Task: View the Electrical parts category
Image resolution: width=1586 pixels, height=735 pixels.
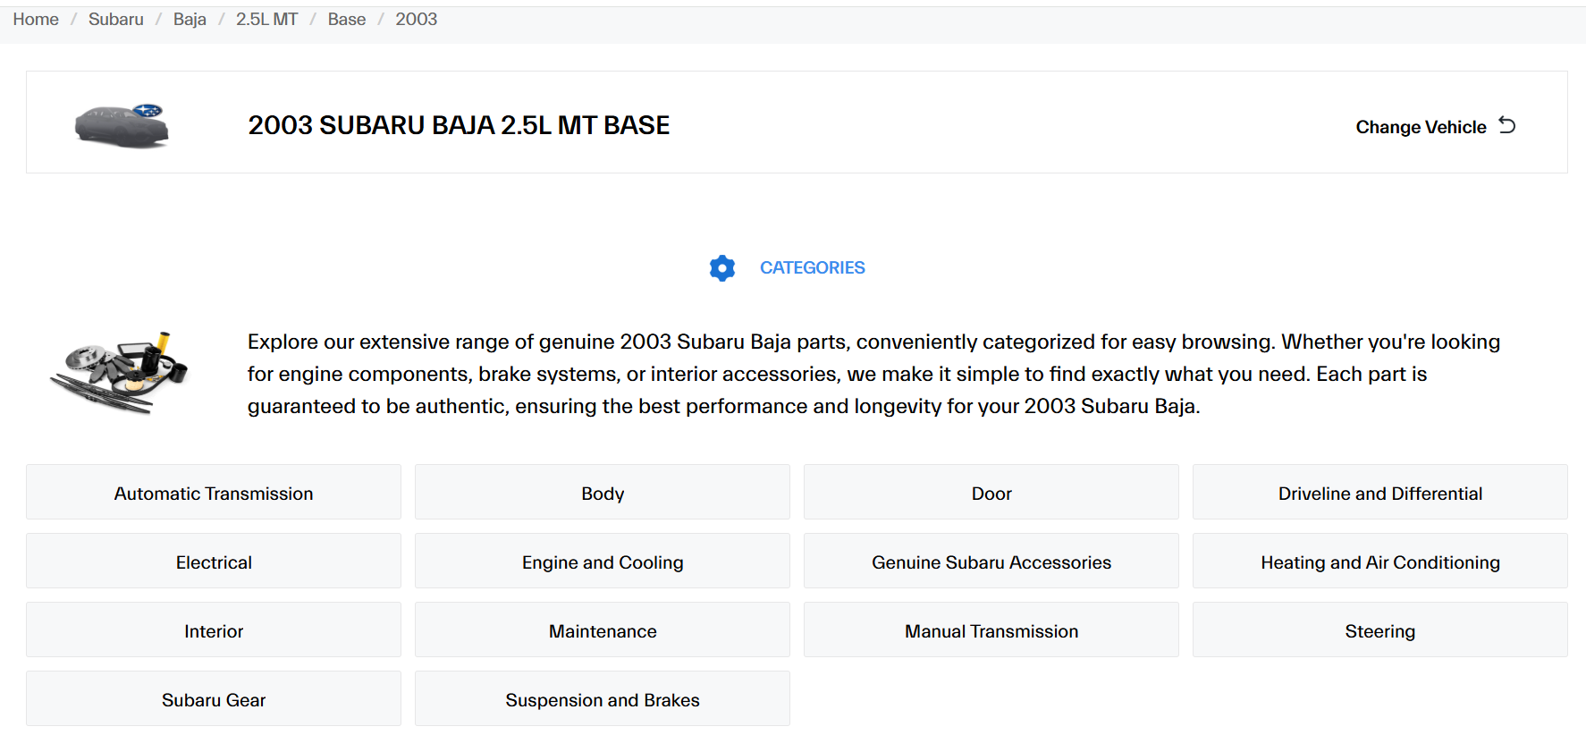Action: [214, 562]
